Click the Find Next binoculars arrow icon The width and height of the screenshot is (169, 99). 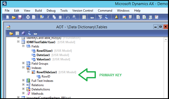click(74, 17)
